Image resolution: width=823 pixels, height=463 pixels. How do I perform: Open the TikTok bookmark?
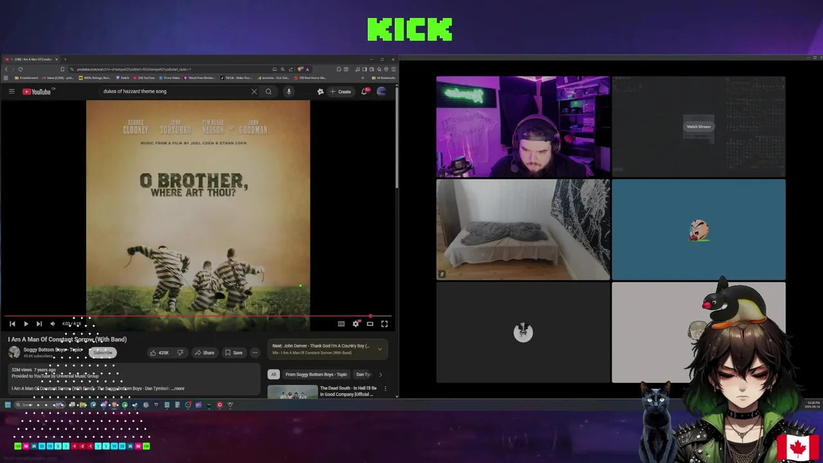[237, 78]
